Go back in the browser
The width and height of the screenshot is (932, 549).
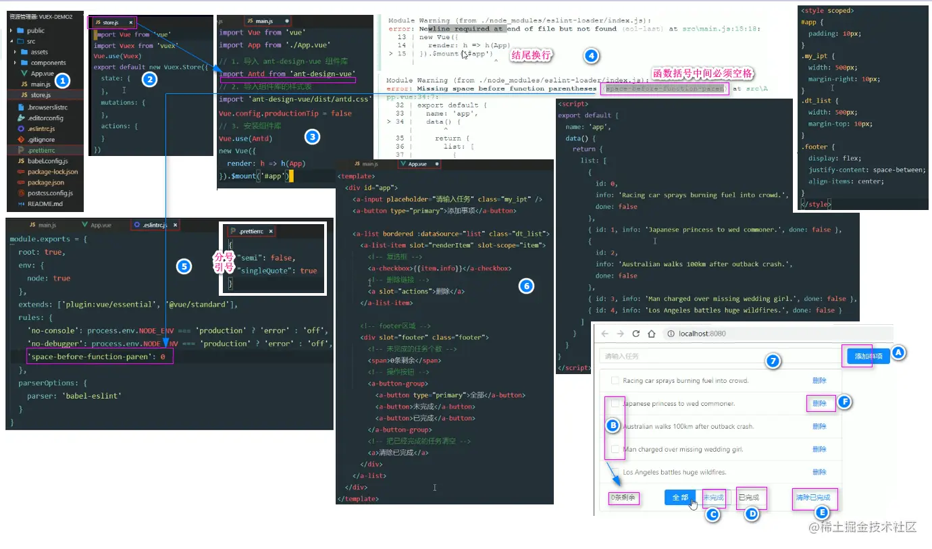click(x=604, y=334)
